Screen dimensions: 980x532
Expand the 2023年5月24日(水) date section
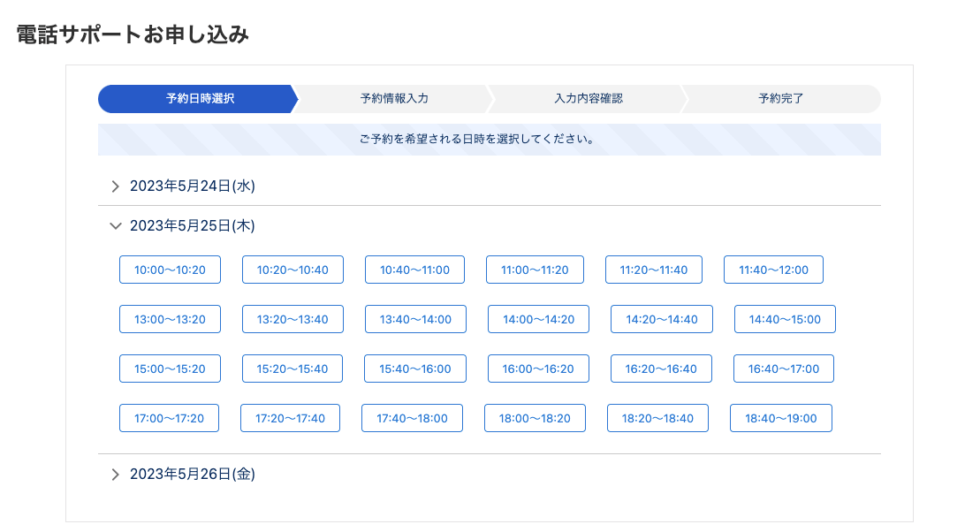tap(490, 186)
